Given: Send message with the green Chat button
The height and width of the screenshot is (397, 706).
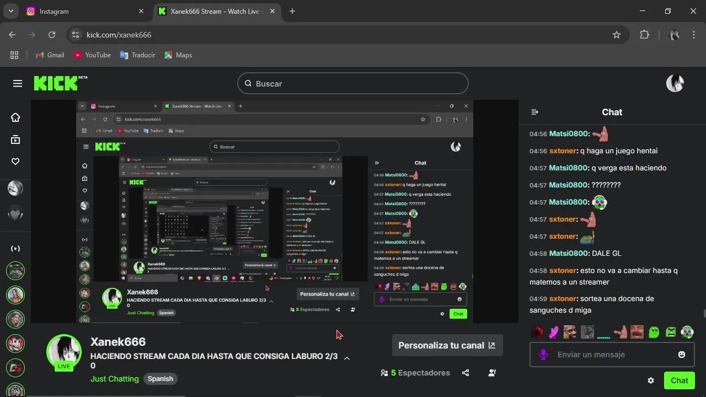Looking at the screenshot, I should point(679,380).
